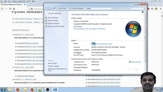Open Python 3.7.3 - March 25, 2019 link
The image size is (163, 92).
25,79
